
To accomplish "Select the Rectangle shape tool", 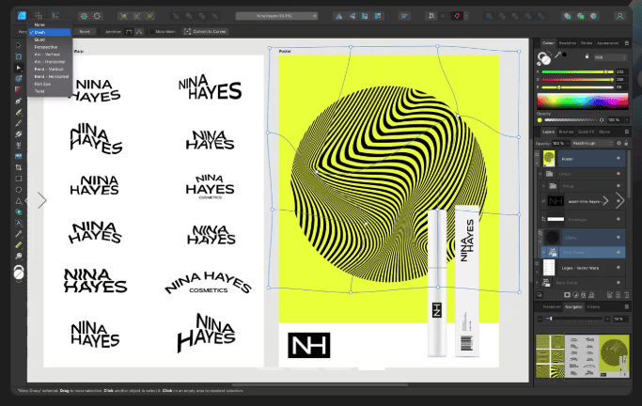I will pyautogui.click(x=19, y=179).
